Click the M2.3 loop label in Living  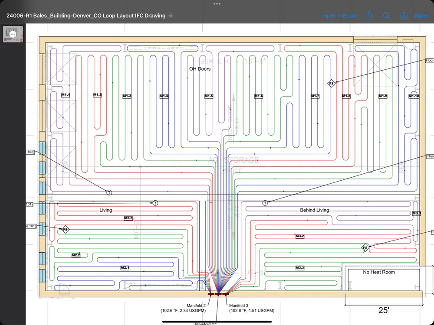pyautogui.click(x=128, y=218)
